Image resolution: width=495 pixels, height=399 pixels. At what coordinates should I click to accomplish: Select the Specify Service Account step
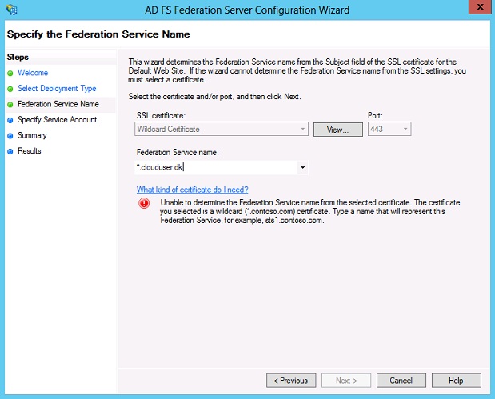pyautogui.click(x=57, y=120)
